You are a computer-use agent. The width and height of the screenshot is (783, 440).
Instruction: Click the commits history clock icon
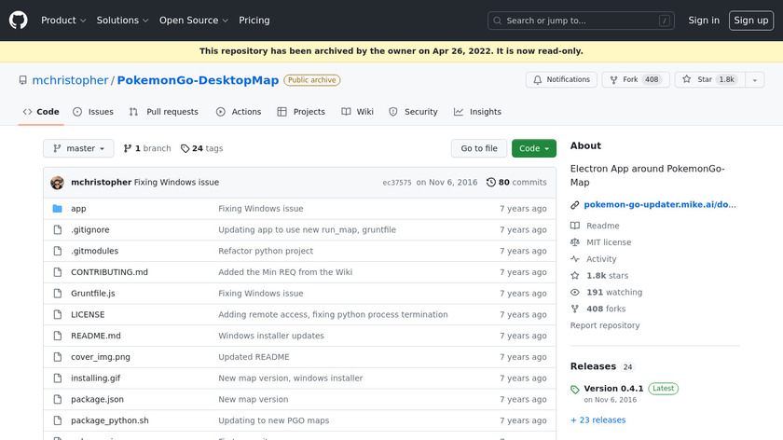pyautogui.click(x=491, y=183)
